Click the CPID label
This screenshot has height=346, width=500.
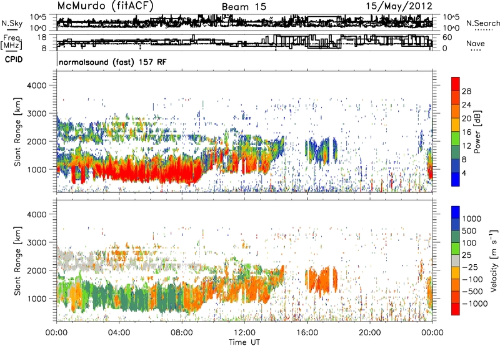(x=13, y=59)
